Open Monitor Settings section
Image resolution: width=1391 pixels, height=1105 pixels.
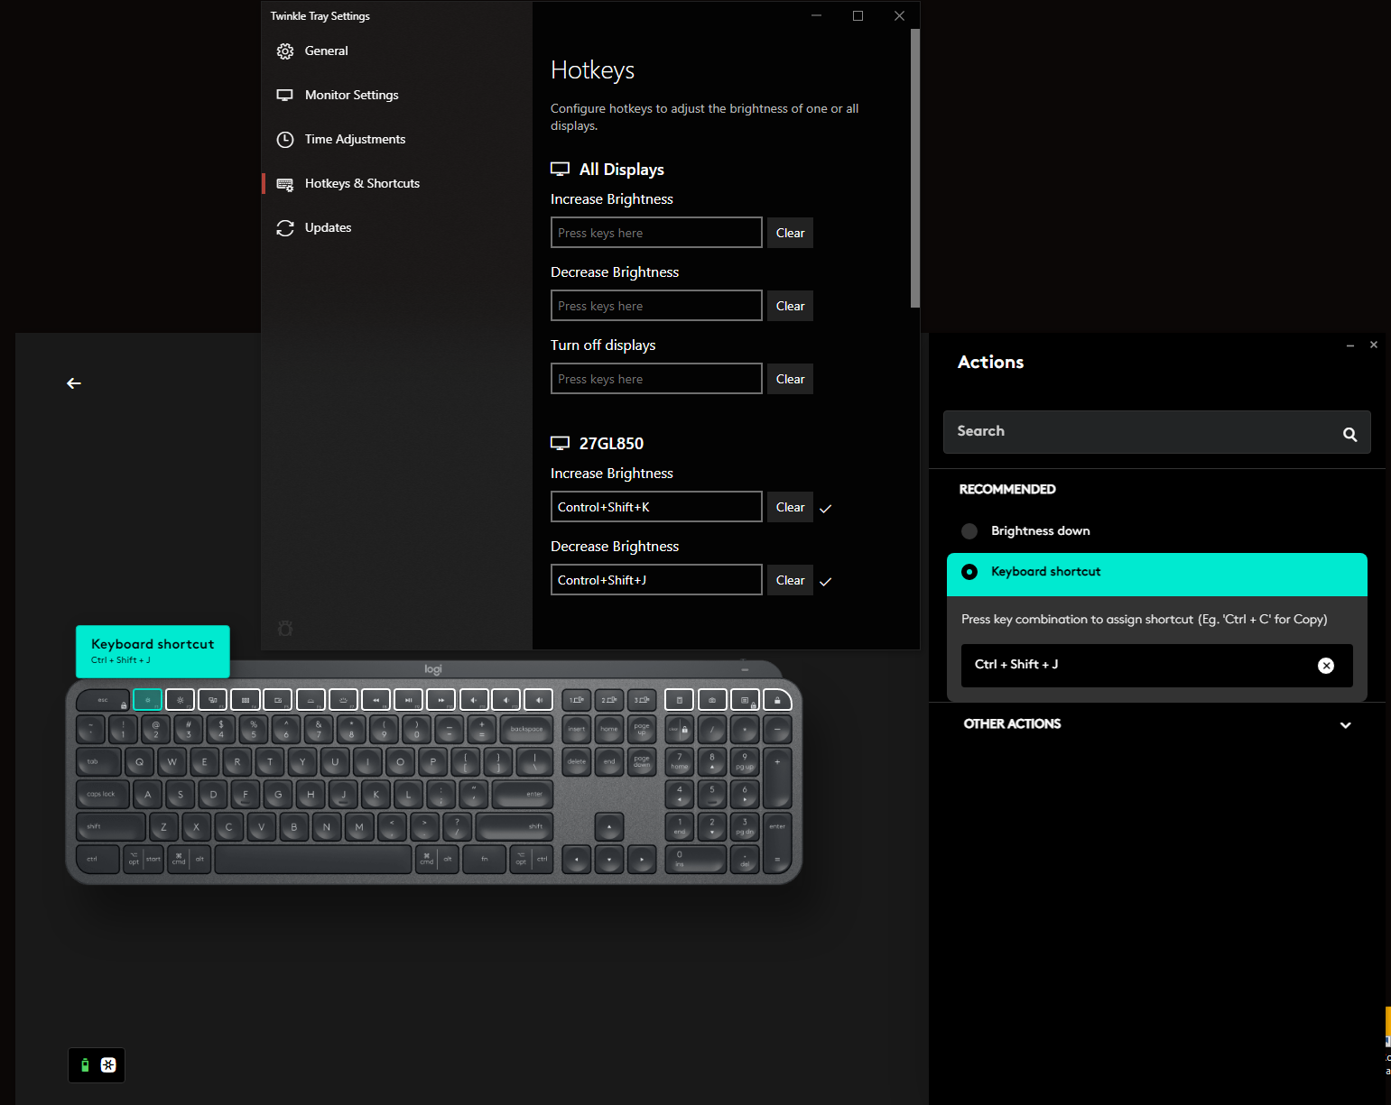click(x=397, y=95)
